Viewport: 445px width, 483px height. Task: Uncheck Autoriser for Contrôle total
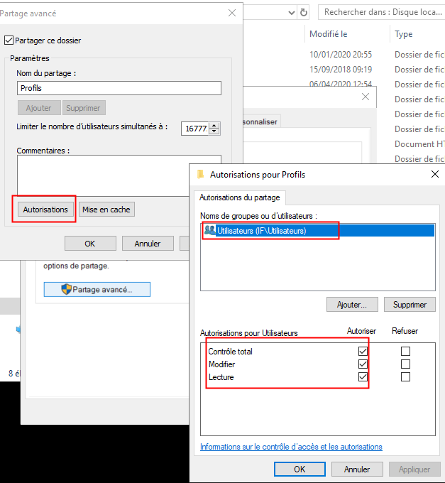coord(363,351)
